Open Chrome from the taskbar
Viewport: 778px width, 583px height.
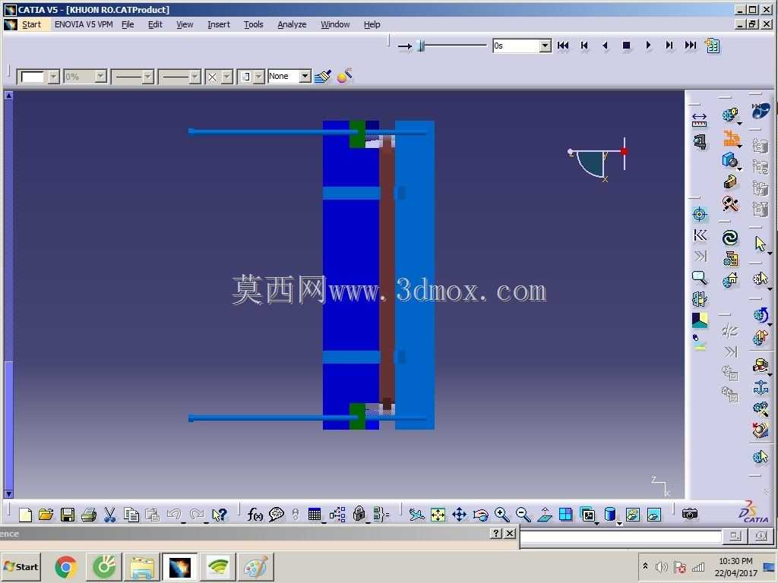pos(65,566)
